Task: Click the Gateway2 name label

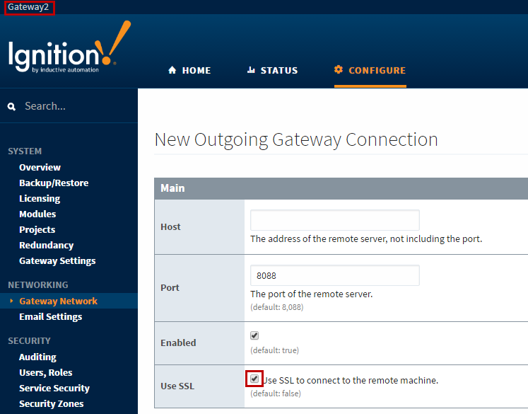Action: point(28,7)
